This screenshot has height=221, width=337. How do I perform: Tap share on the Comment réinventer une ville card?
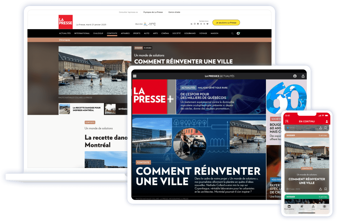click(x=321, y=189)
